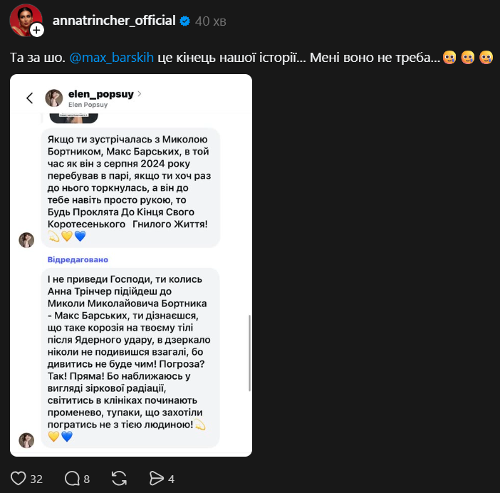Viewport: 500px width, 493px height.
Task: Click the elen_popsuy username in the chat header
Action: coord(100,93)
